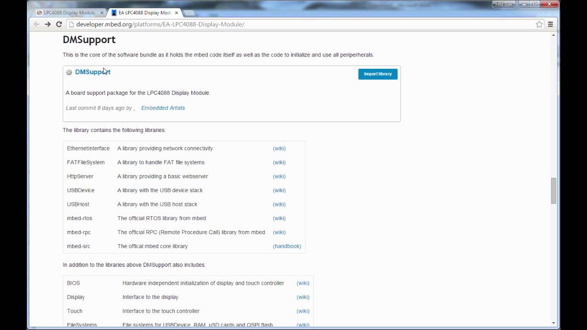The image size is (587, 330).
Task: Open the wiki link for USBDevice
Action: tap(279, 190)
